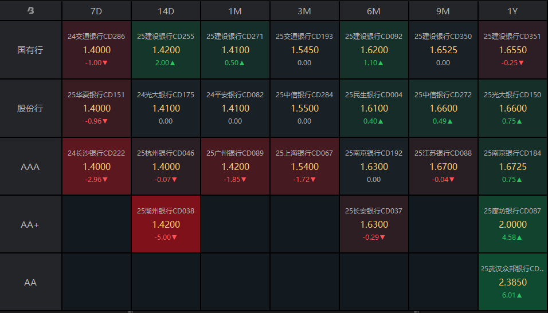Click the AAA rating row label
This screenshot has height=313, width=548.
(30, 167)
